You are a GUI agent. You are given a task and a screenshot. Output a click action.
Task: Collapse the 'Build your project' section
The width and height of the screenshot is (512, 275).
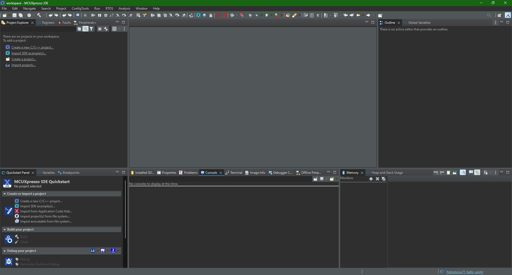point(5,229)
